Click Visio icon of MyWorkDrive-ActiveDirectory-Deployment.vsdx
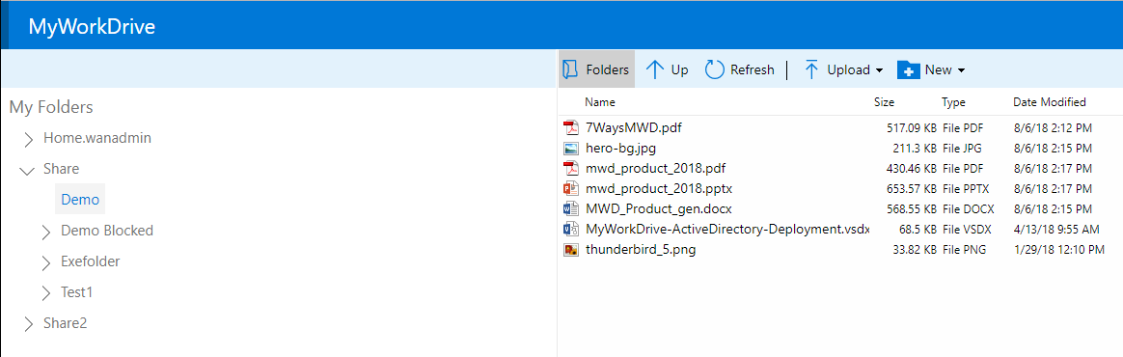The height and width of the screenshot is (357, 1123). pos(571,230)
